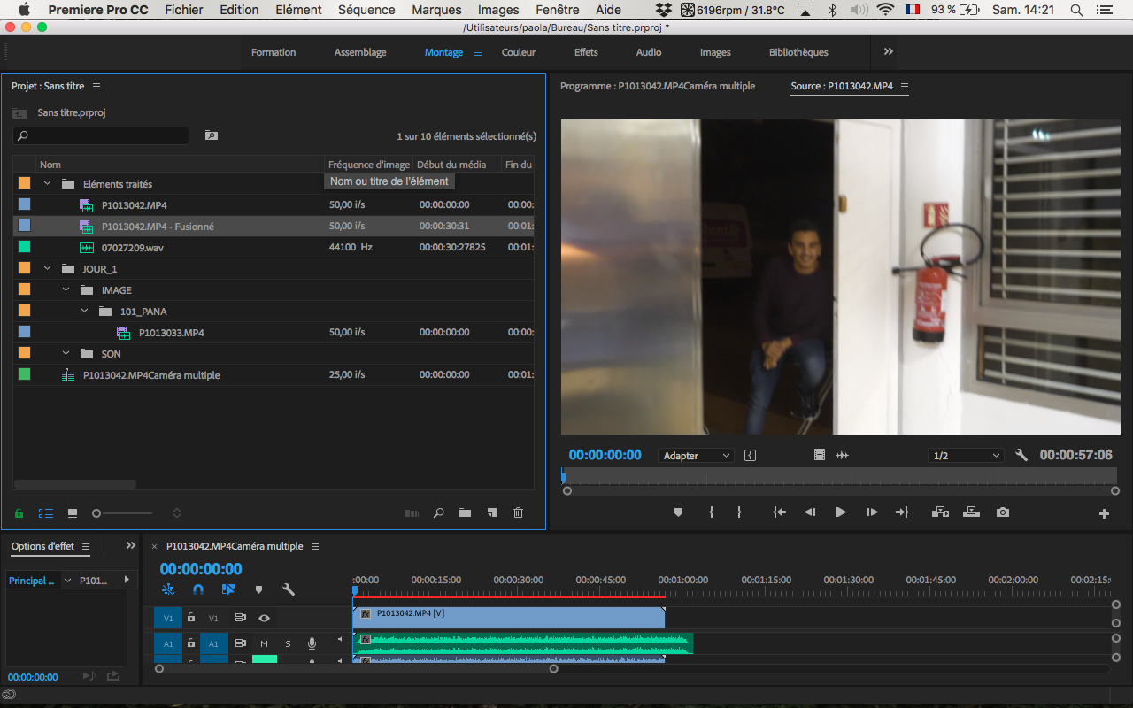Collapse the SON bin
The width and height of the screenshot is (1133, 708).
[66, 354]
